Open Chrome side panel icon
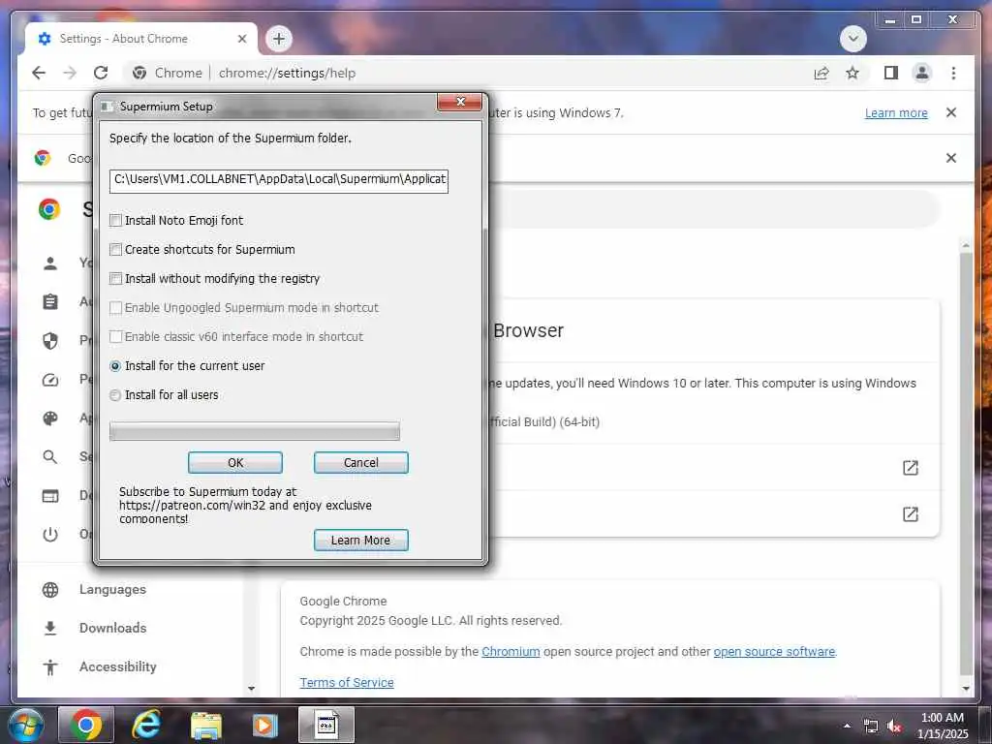 [891, 73]
